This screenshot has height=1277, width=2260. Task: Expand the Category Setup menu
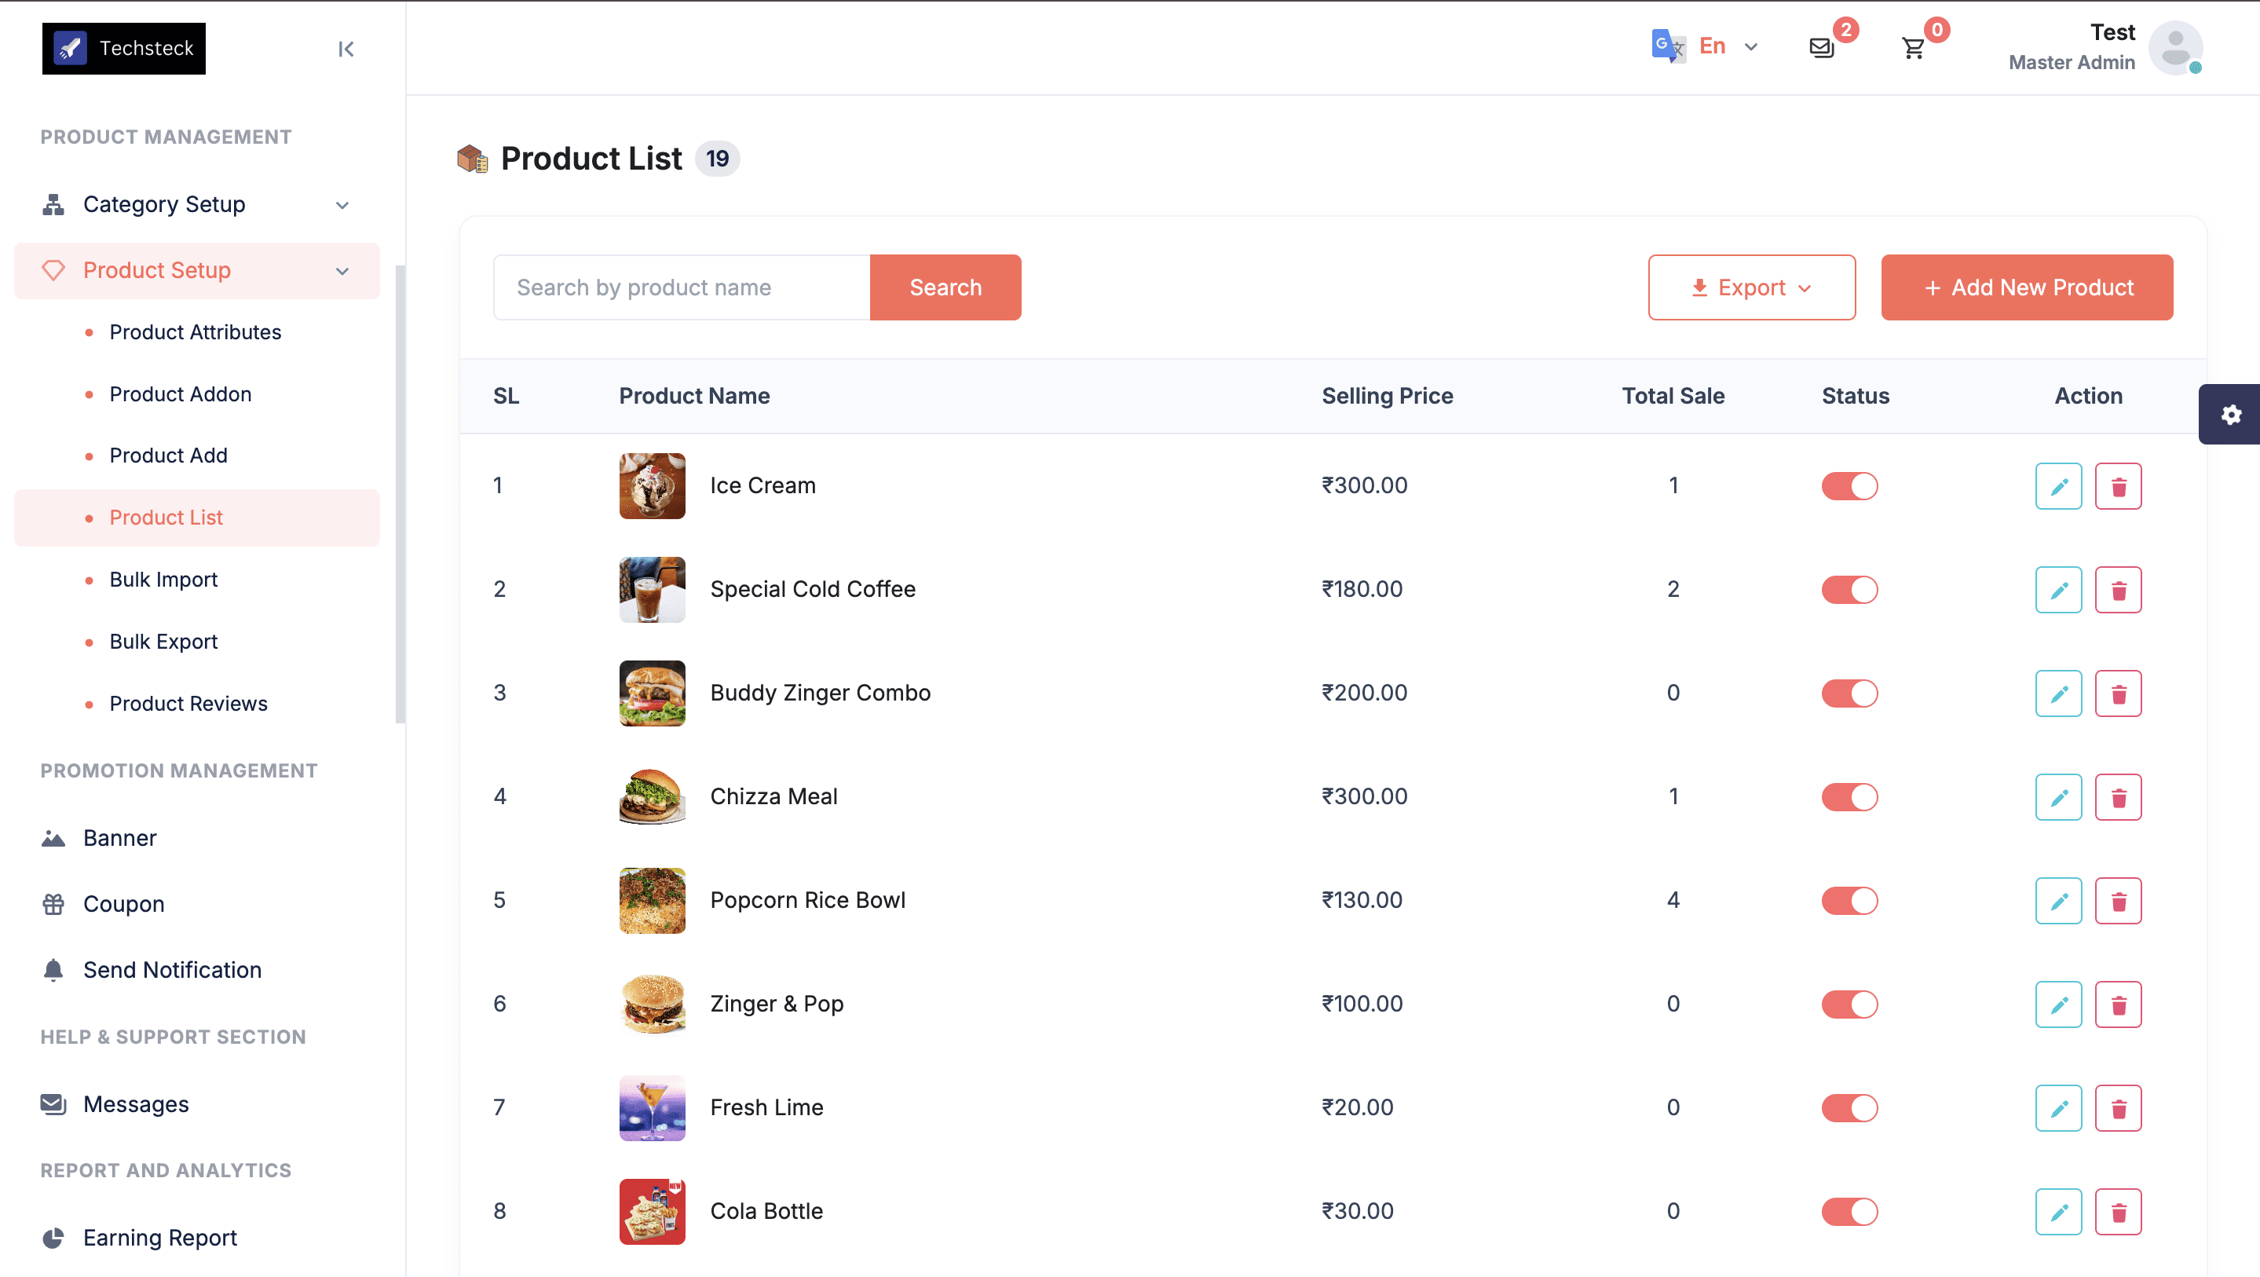click(196, 204)
